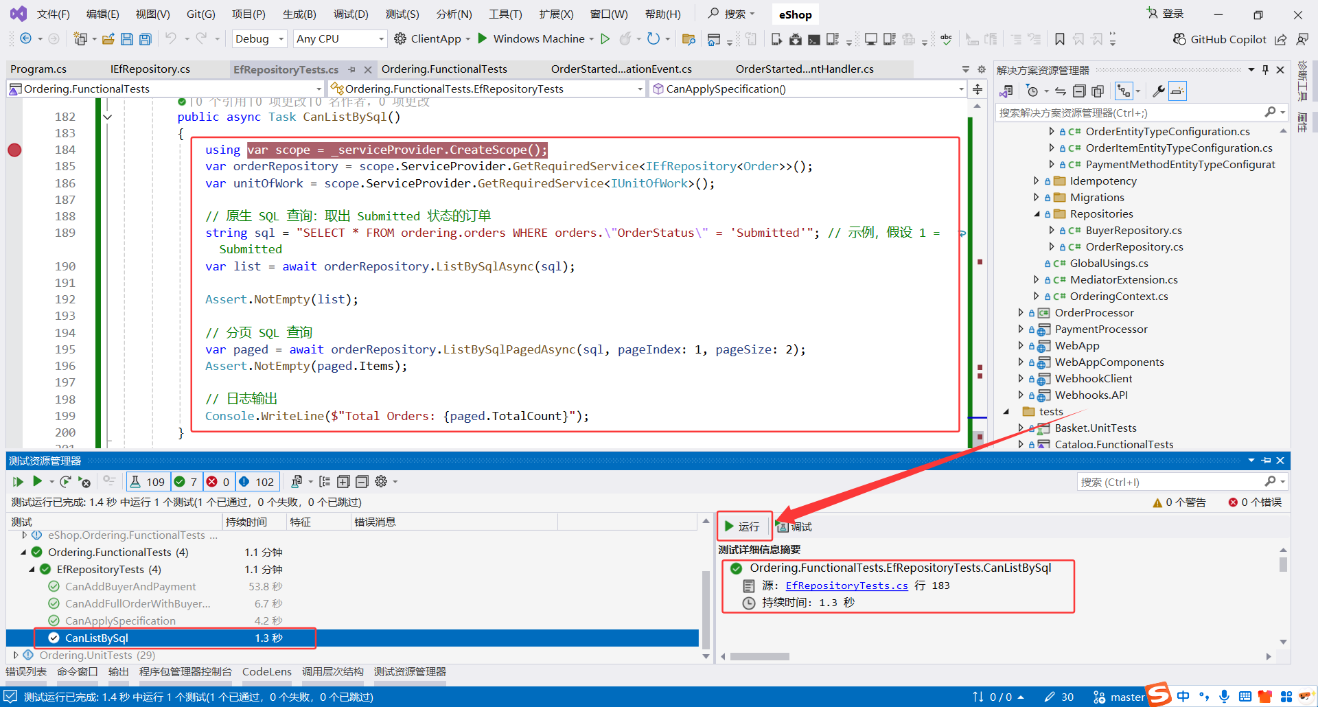Toggle the passed tests filter showing 7
This screenshot has height=707, width=1318.
coord(185,482)
